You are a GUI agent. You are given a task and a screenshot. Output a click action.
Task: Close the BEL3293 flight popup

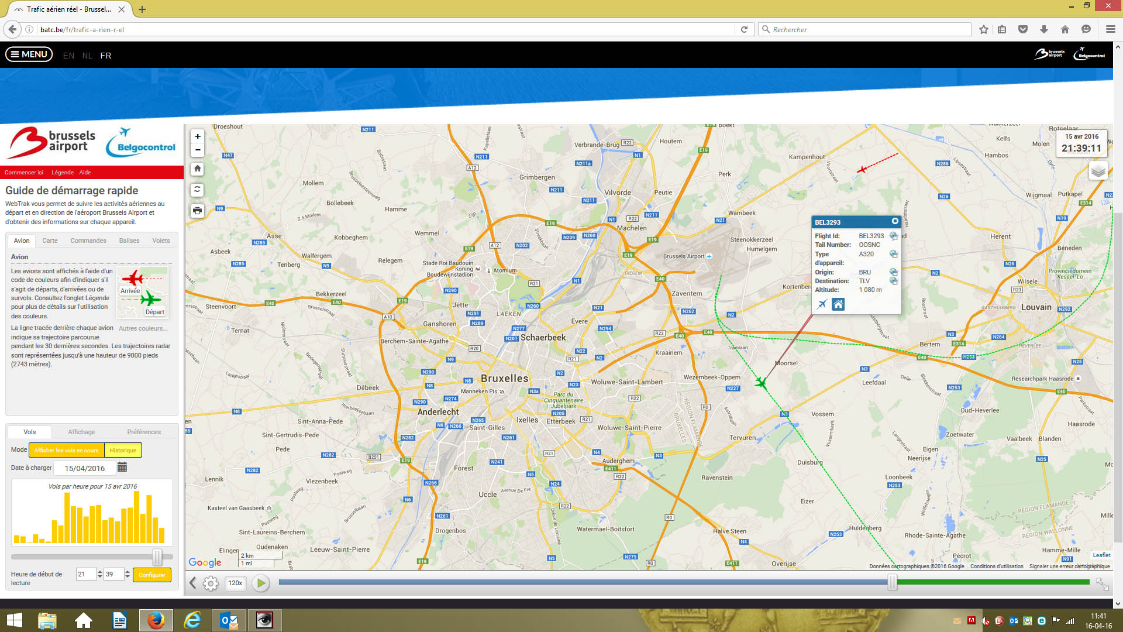click(895, 221)
